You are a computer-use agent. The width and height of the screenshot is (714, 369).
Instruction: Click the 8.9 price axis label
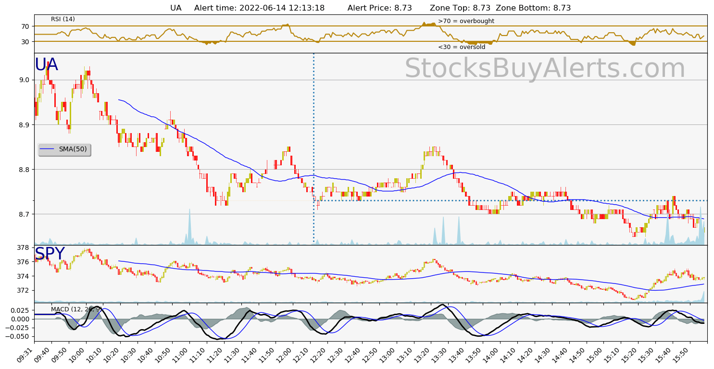click(x=25, y=125)
